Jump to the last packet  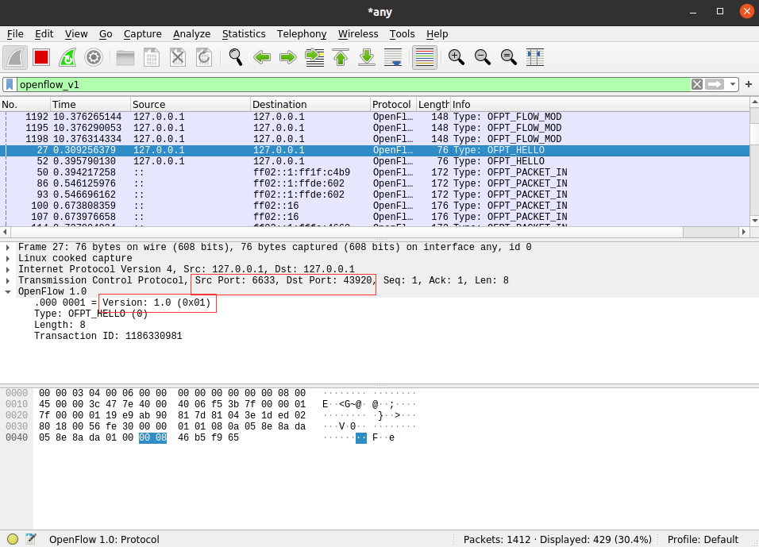pyautogui.click(x=367, y=58)
